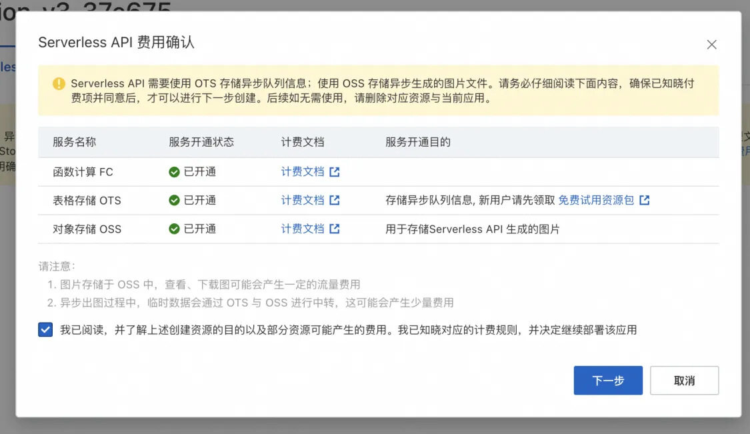750x434 pixels.
Task: Click the 下一步 button
Action: (x=607, y=380)
